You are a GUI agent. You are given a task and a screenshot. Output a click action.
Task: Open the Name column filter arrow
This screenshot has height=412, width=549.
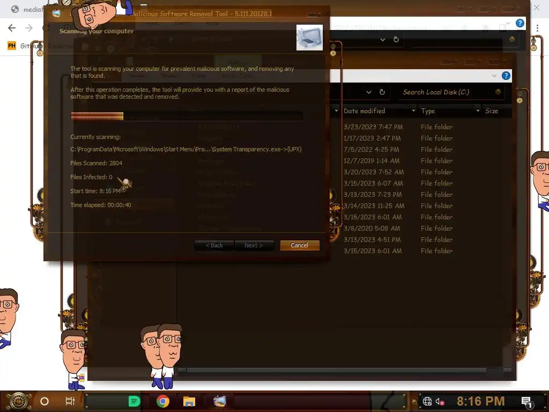tap(336, 111)
